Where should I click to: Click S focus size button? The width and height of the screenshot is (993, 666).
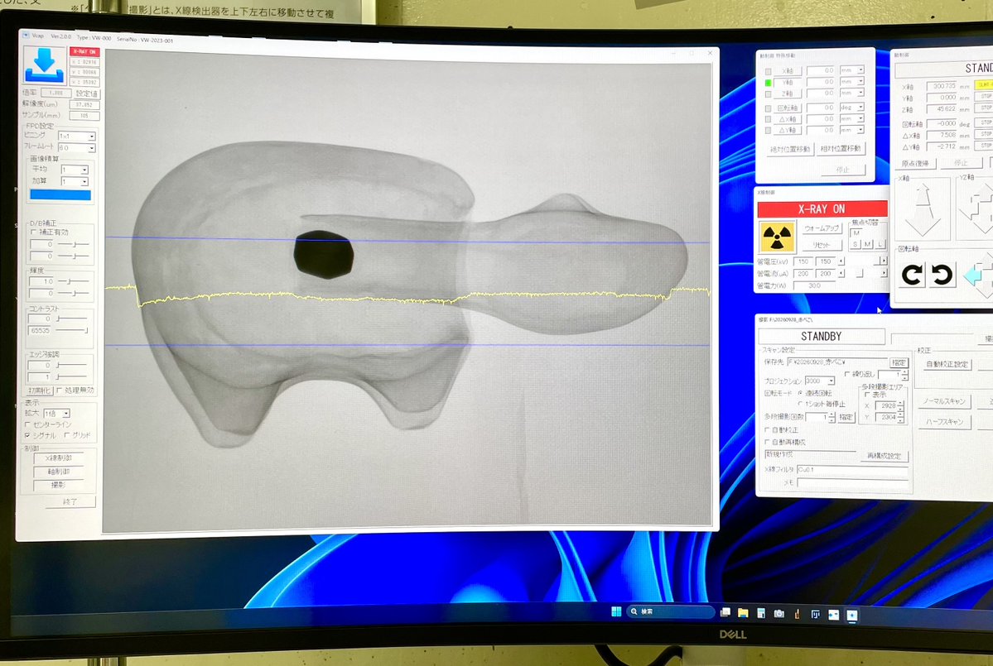click(x=855, y=244)
